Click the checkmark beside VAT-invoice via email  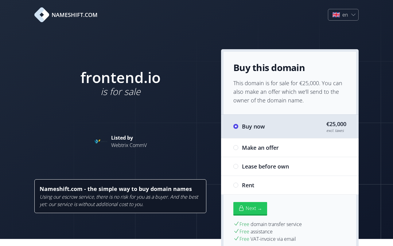pos(236,239)
